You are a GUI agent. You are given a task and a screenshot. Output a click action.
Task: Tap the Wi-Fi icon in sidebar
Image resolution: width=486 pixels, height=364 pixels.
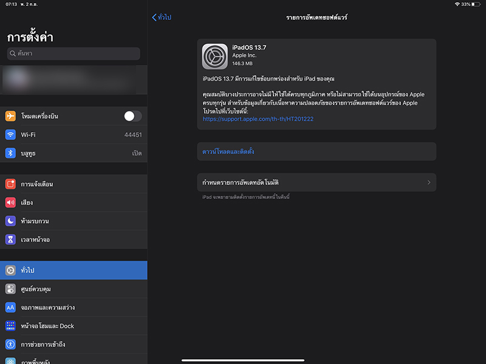(10, 135)
